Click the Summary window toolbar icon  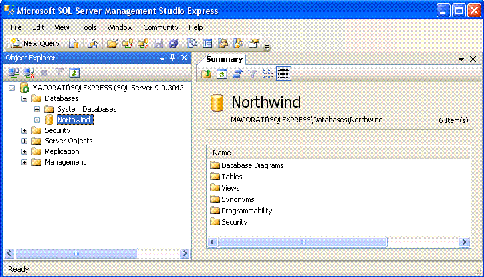coord(207,43)
